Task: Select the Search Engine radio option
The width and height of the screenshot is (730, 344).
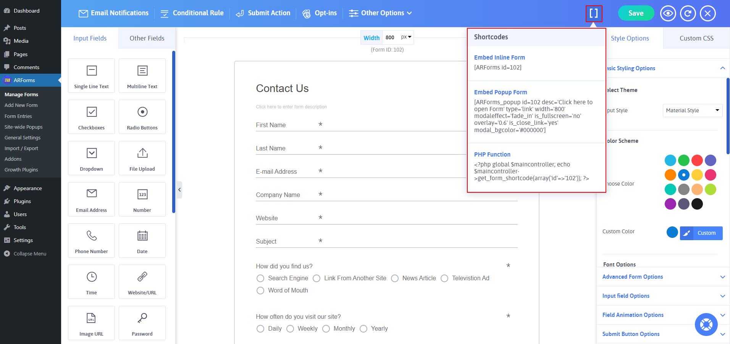Action: [260, 278]
